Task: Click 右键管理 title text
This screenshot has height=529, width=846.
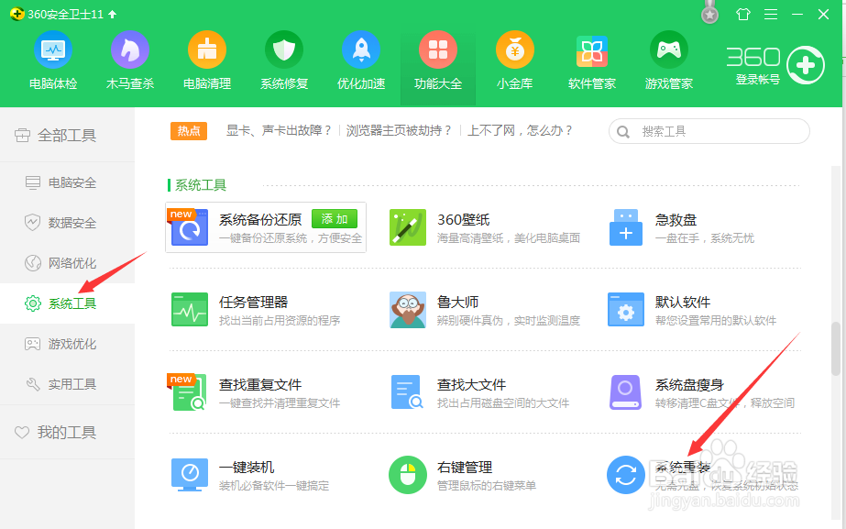Action: click(x=465, y=467)
